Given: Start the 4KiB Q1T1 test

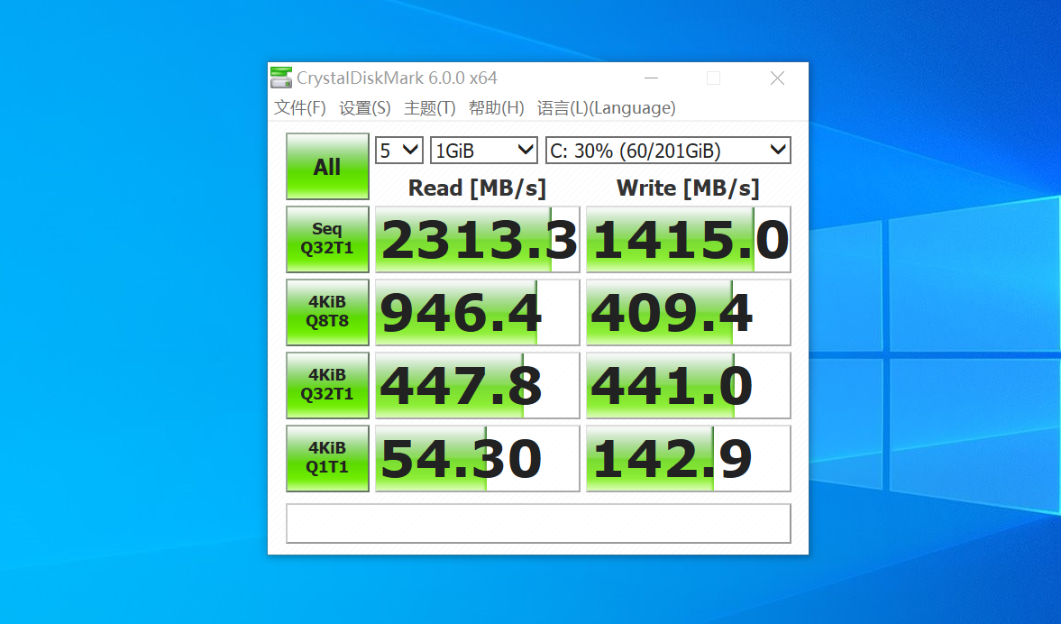Looking at the screenshot, I should (x=327, y=458).
